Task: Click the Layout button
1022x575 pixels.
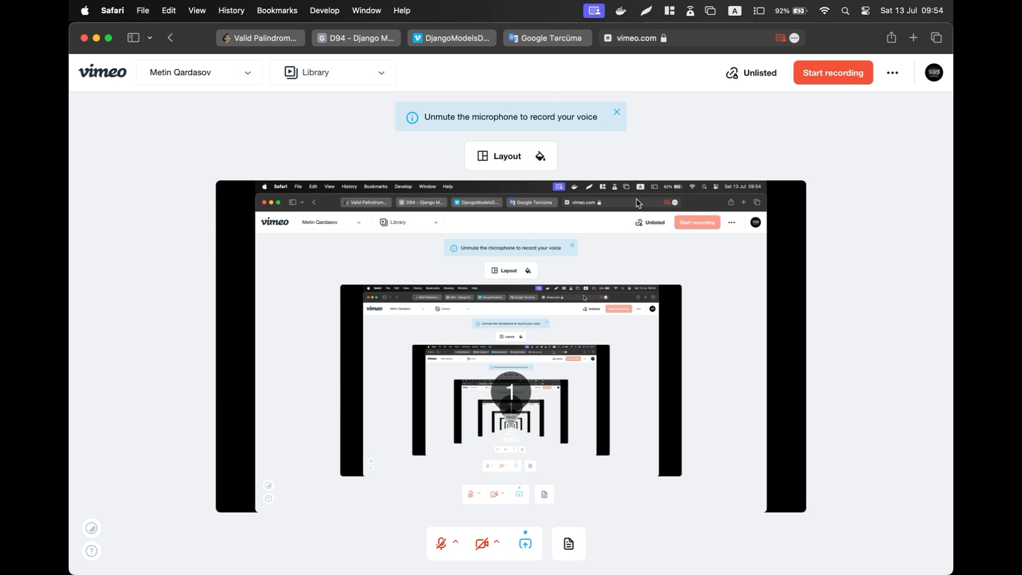Action: pyautogui.click(x=499, y=156)
